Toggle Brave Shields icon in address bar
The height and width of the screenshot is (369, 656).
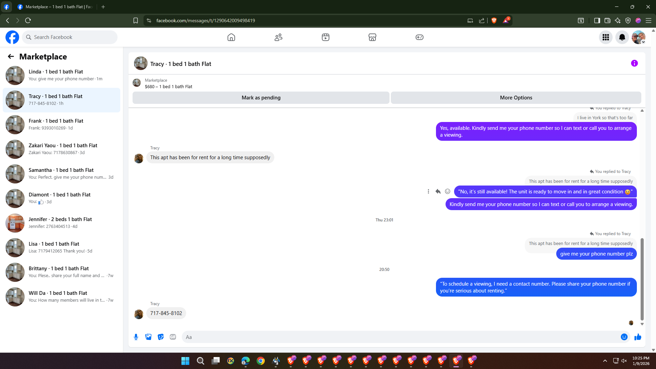point(494,20)
